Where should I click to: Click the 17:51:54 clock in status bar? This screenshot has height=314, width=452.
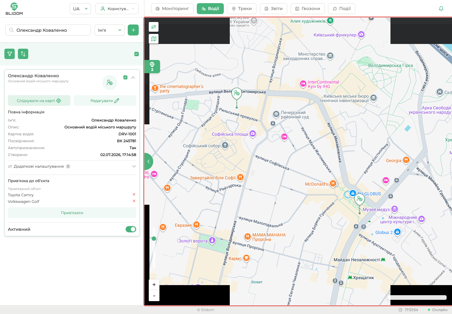pyautogui.click(x=408, y=310)
